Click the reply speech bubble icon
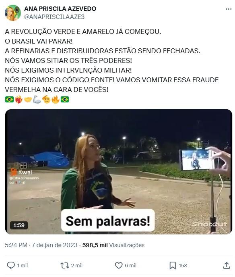Viewport: 235px width, 277px height. coord(11,265)
